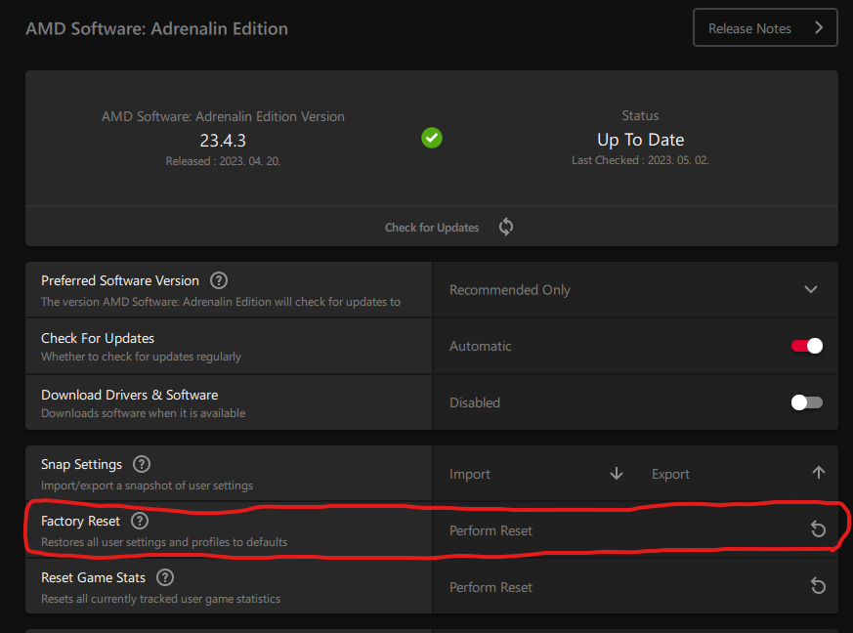
Task: Click the Check for Updates text
Action: 432,228
